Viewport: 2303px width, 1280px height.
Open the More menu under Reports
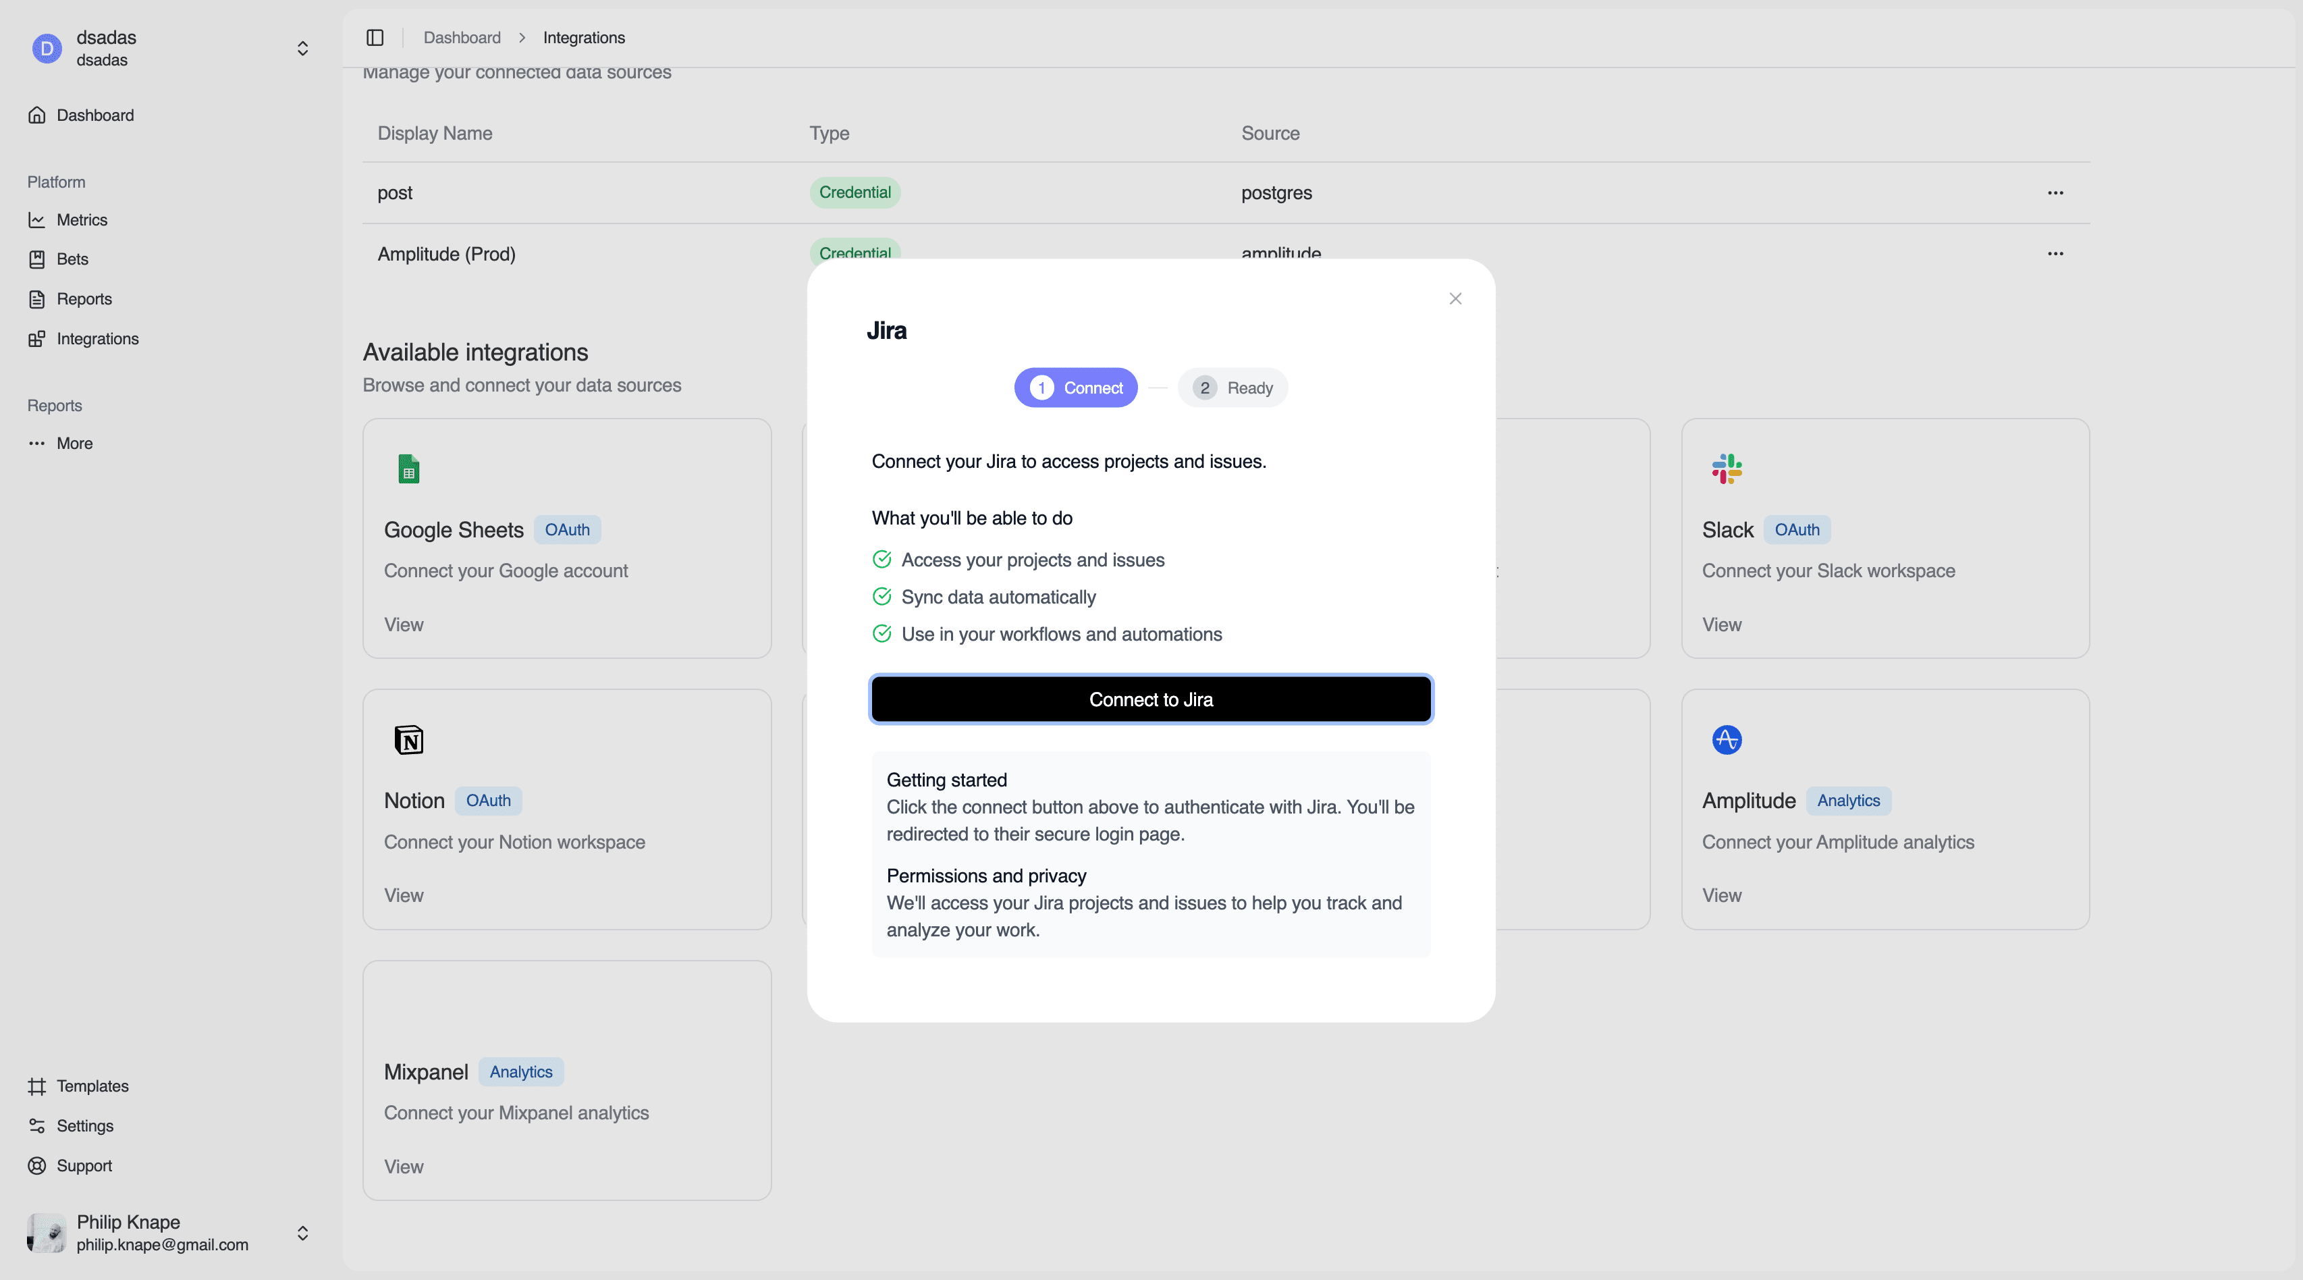(x=74, y=443)
